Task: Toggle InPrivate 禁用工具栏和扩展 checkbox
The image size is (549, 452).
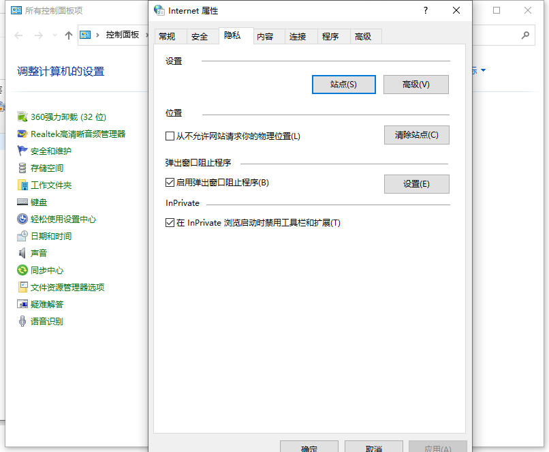Action: pos(170,223)
